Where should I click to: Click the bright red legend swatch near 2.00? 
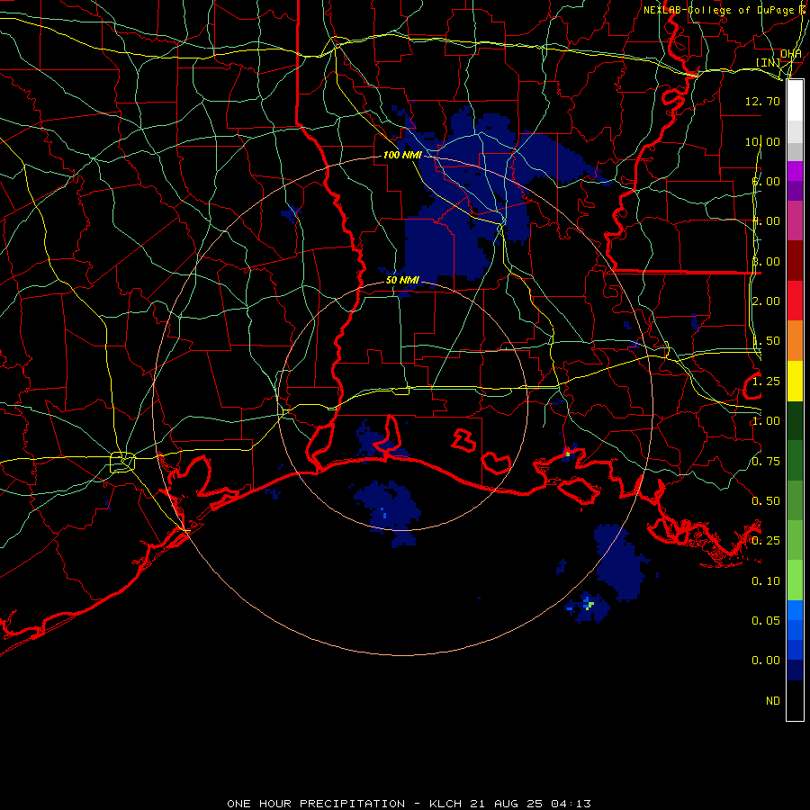(795, 301)
